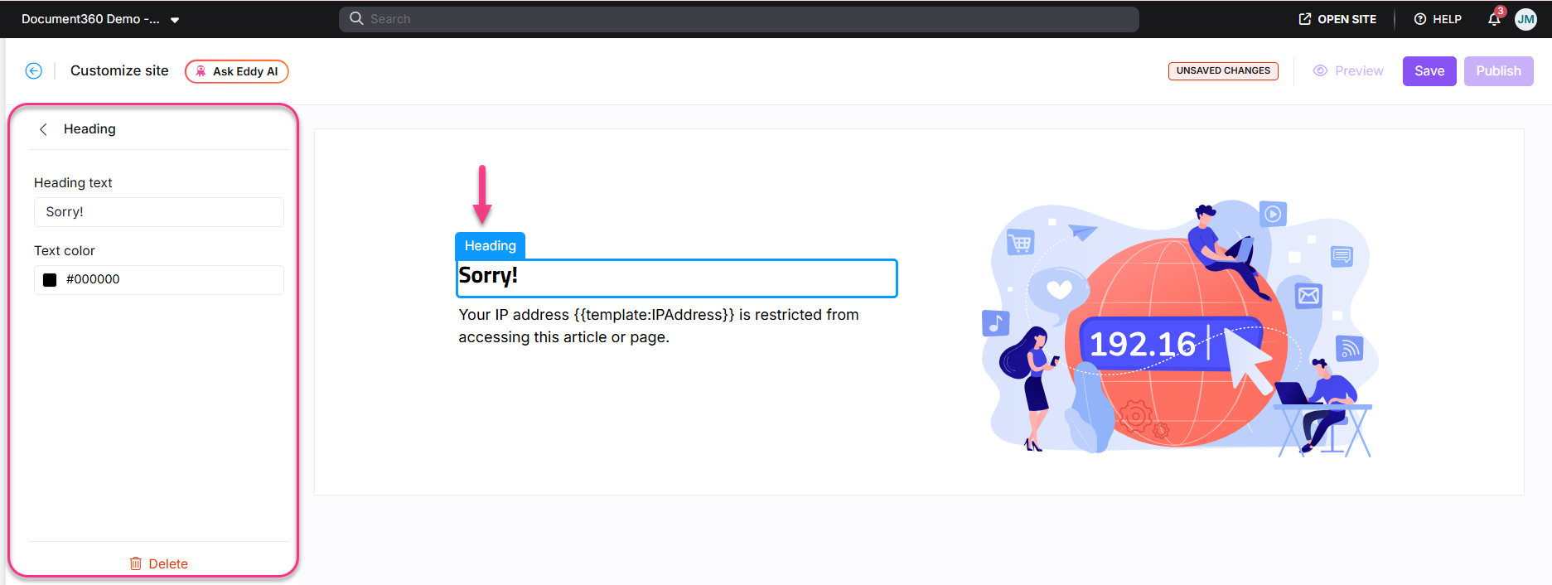Click the #000000 color value field
Image resolution: width=1552 pixels, height=585 pixels.
tap(159, 280)
